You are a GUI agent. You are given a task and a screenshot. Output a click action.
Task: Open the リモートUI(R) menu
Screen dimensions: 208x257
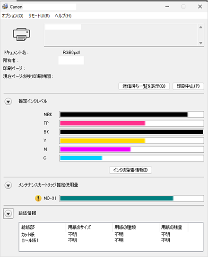click(39, 16)
